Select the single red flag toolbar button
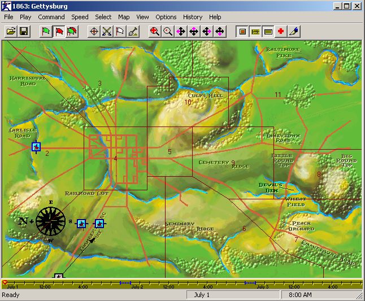 59,32
